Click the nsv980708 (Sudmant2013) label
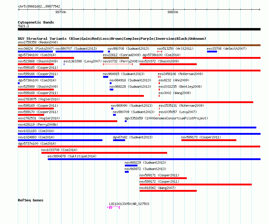 click(x=128, y=49)
